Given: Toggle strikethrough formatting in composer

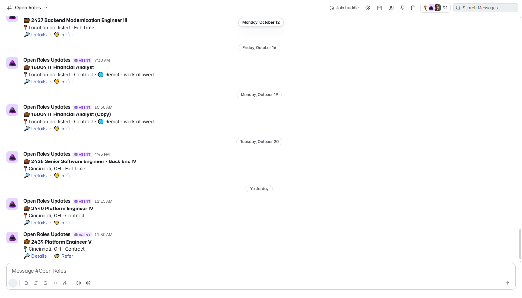Looking at the screenshot, I should pyautogui.click(x=46, y=283).
